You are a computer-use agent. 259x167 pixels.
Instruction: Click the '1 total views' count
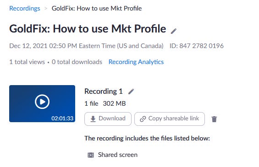tap(27, 62)
